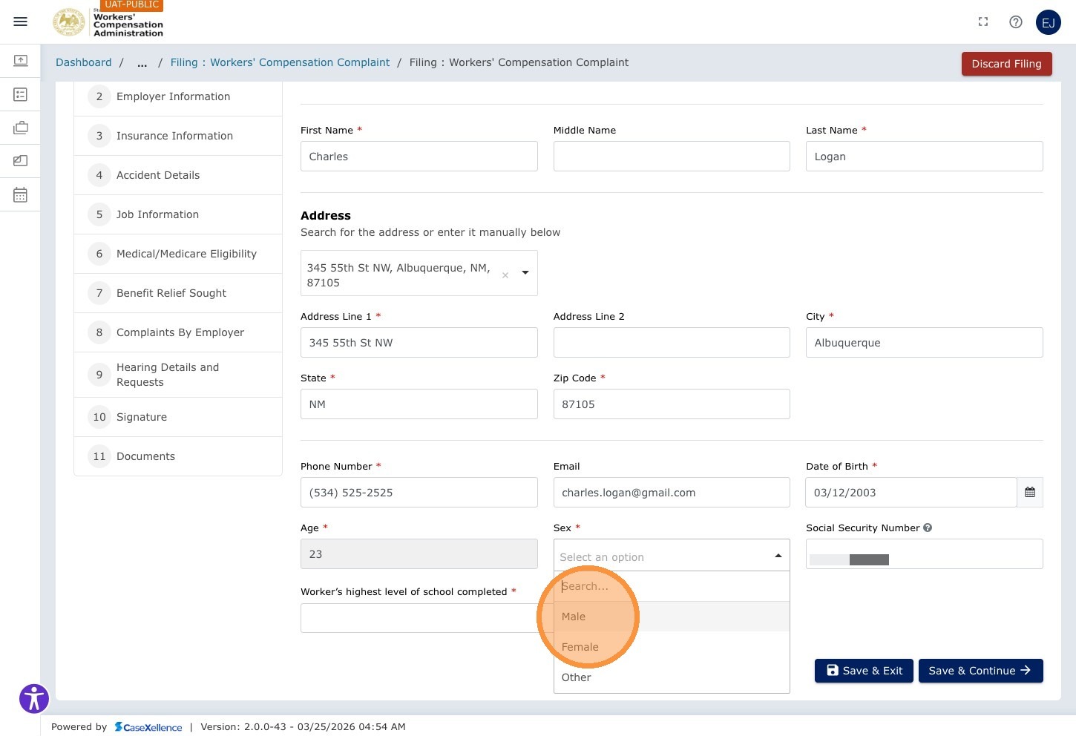Viewport: 1076px width, 736px height.
Task: Collapse the Sex dropdown arrow
Action: tap(778, 556)
